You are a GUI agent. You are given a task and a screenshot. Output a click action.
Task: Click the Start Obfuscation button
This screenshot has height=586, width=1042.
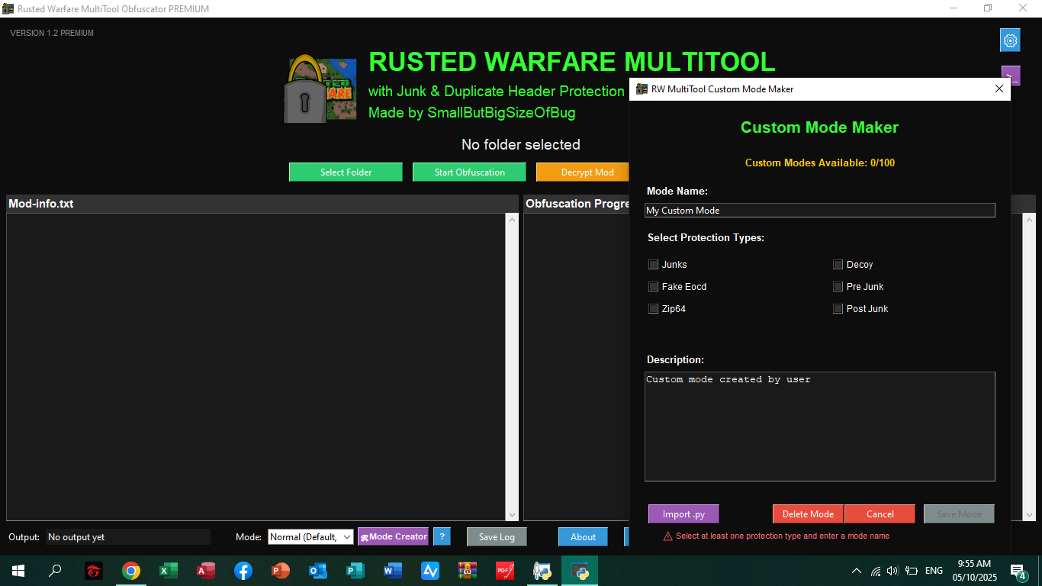click(469, 172)
